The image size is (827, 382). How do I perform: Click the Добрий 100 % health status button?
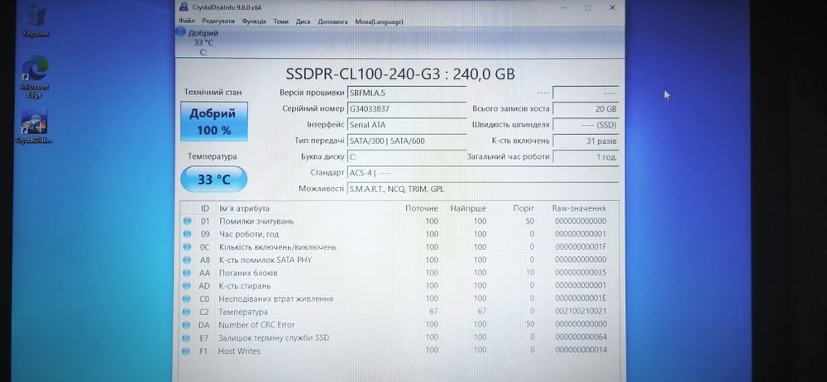(214, 122)
